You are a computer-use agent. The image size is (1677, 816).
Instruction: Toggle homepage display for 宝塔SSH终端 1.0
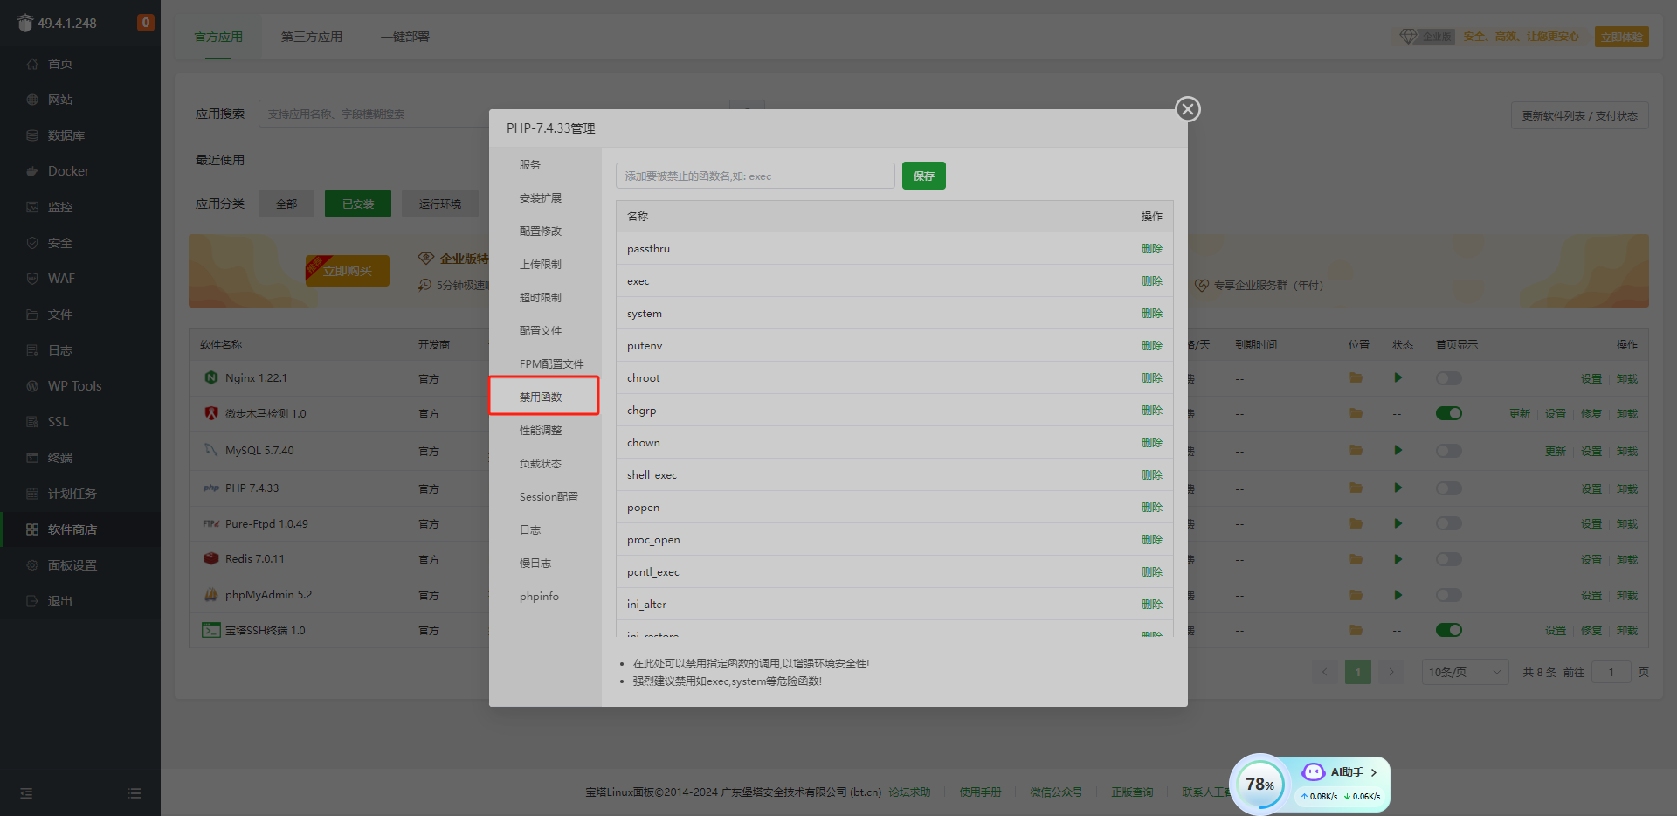1448,630
